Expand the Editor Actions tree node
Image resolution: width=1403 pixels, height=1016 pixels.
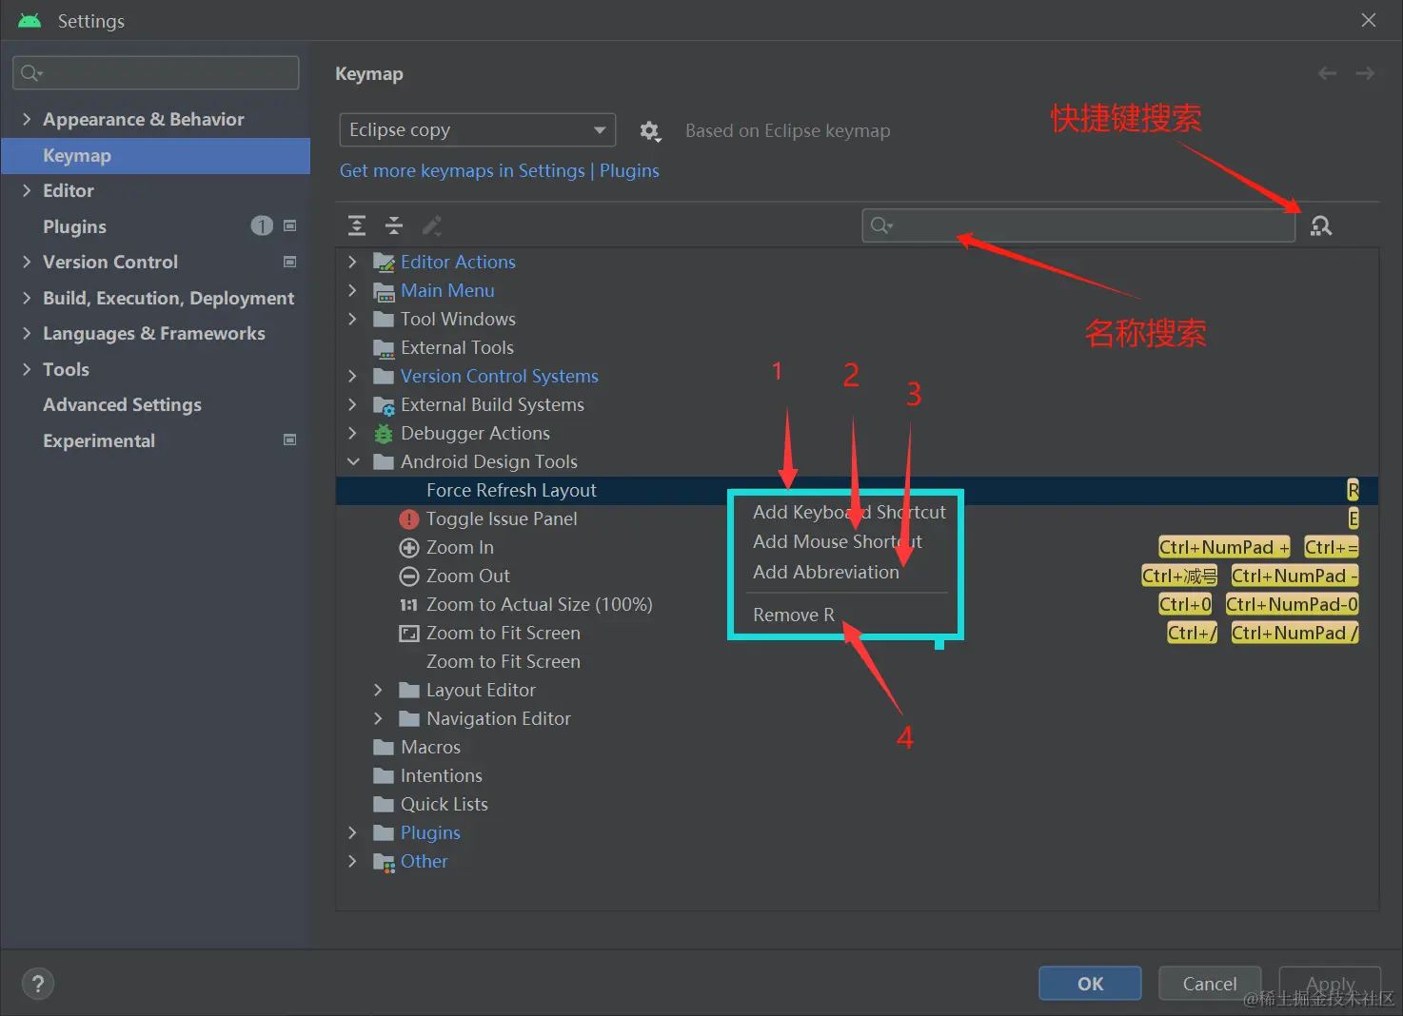click(x=352, y=262)
